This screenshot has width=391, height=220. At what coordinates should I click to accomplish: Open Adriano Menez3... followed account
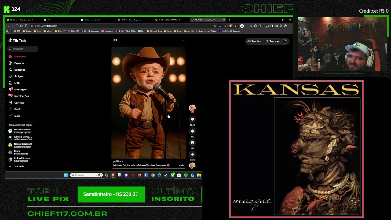coord(20,138)
